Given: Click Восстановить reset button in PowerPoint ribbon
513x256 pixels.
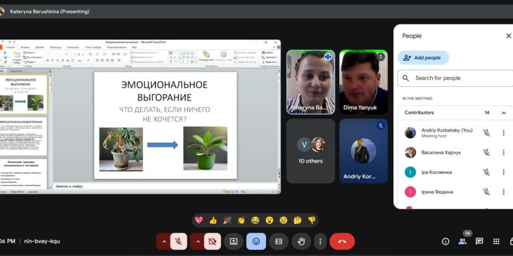Looking at the screenshot, I should (33, 57).
